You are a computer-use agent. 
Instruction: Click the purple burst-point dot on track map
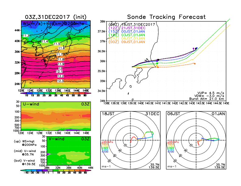pos(194,49)
